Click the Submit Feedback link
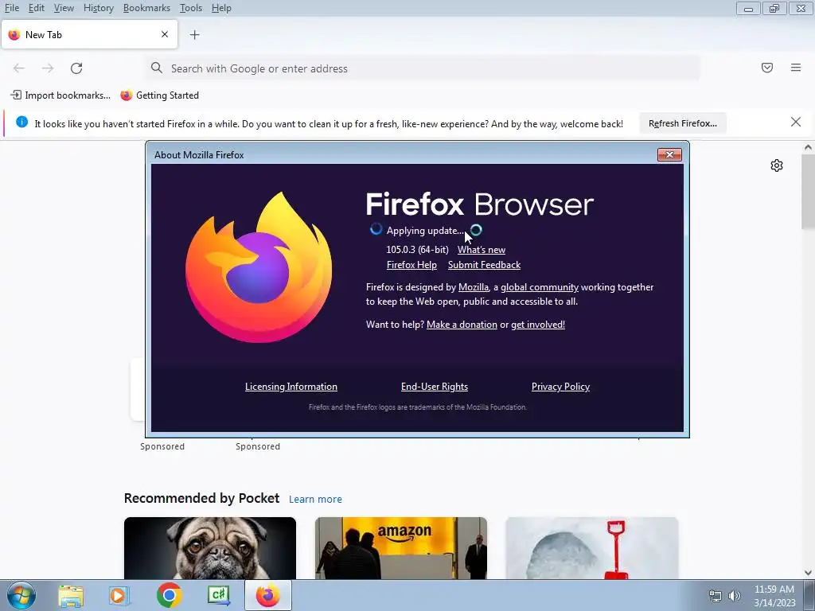 pyautogui.click(x=484, y=265)
